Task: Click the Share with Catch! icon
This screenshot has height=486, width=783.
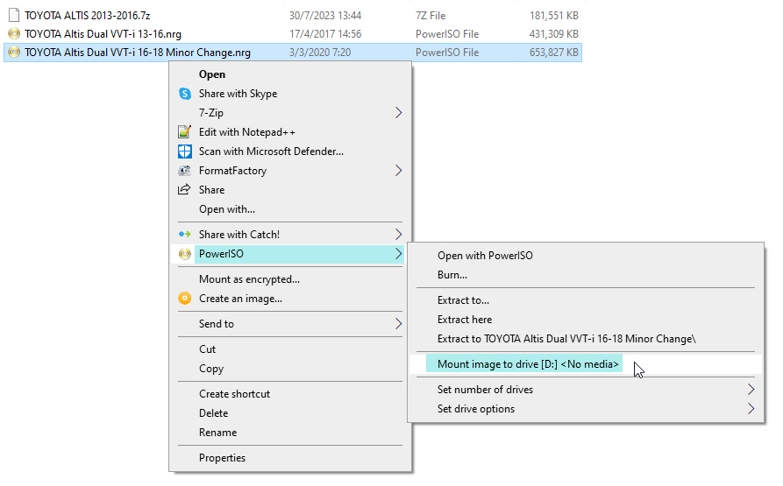Action: [184, 235]
